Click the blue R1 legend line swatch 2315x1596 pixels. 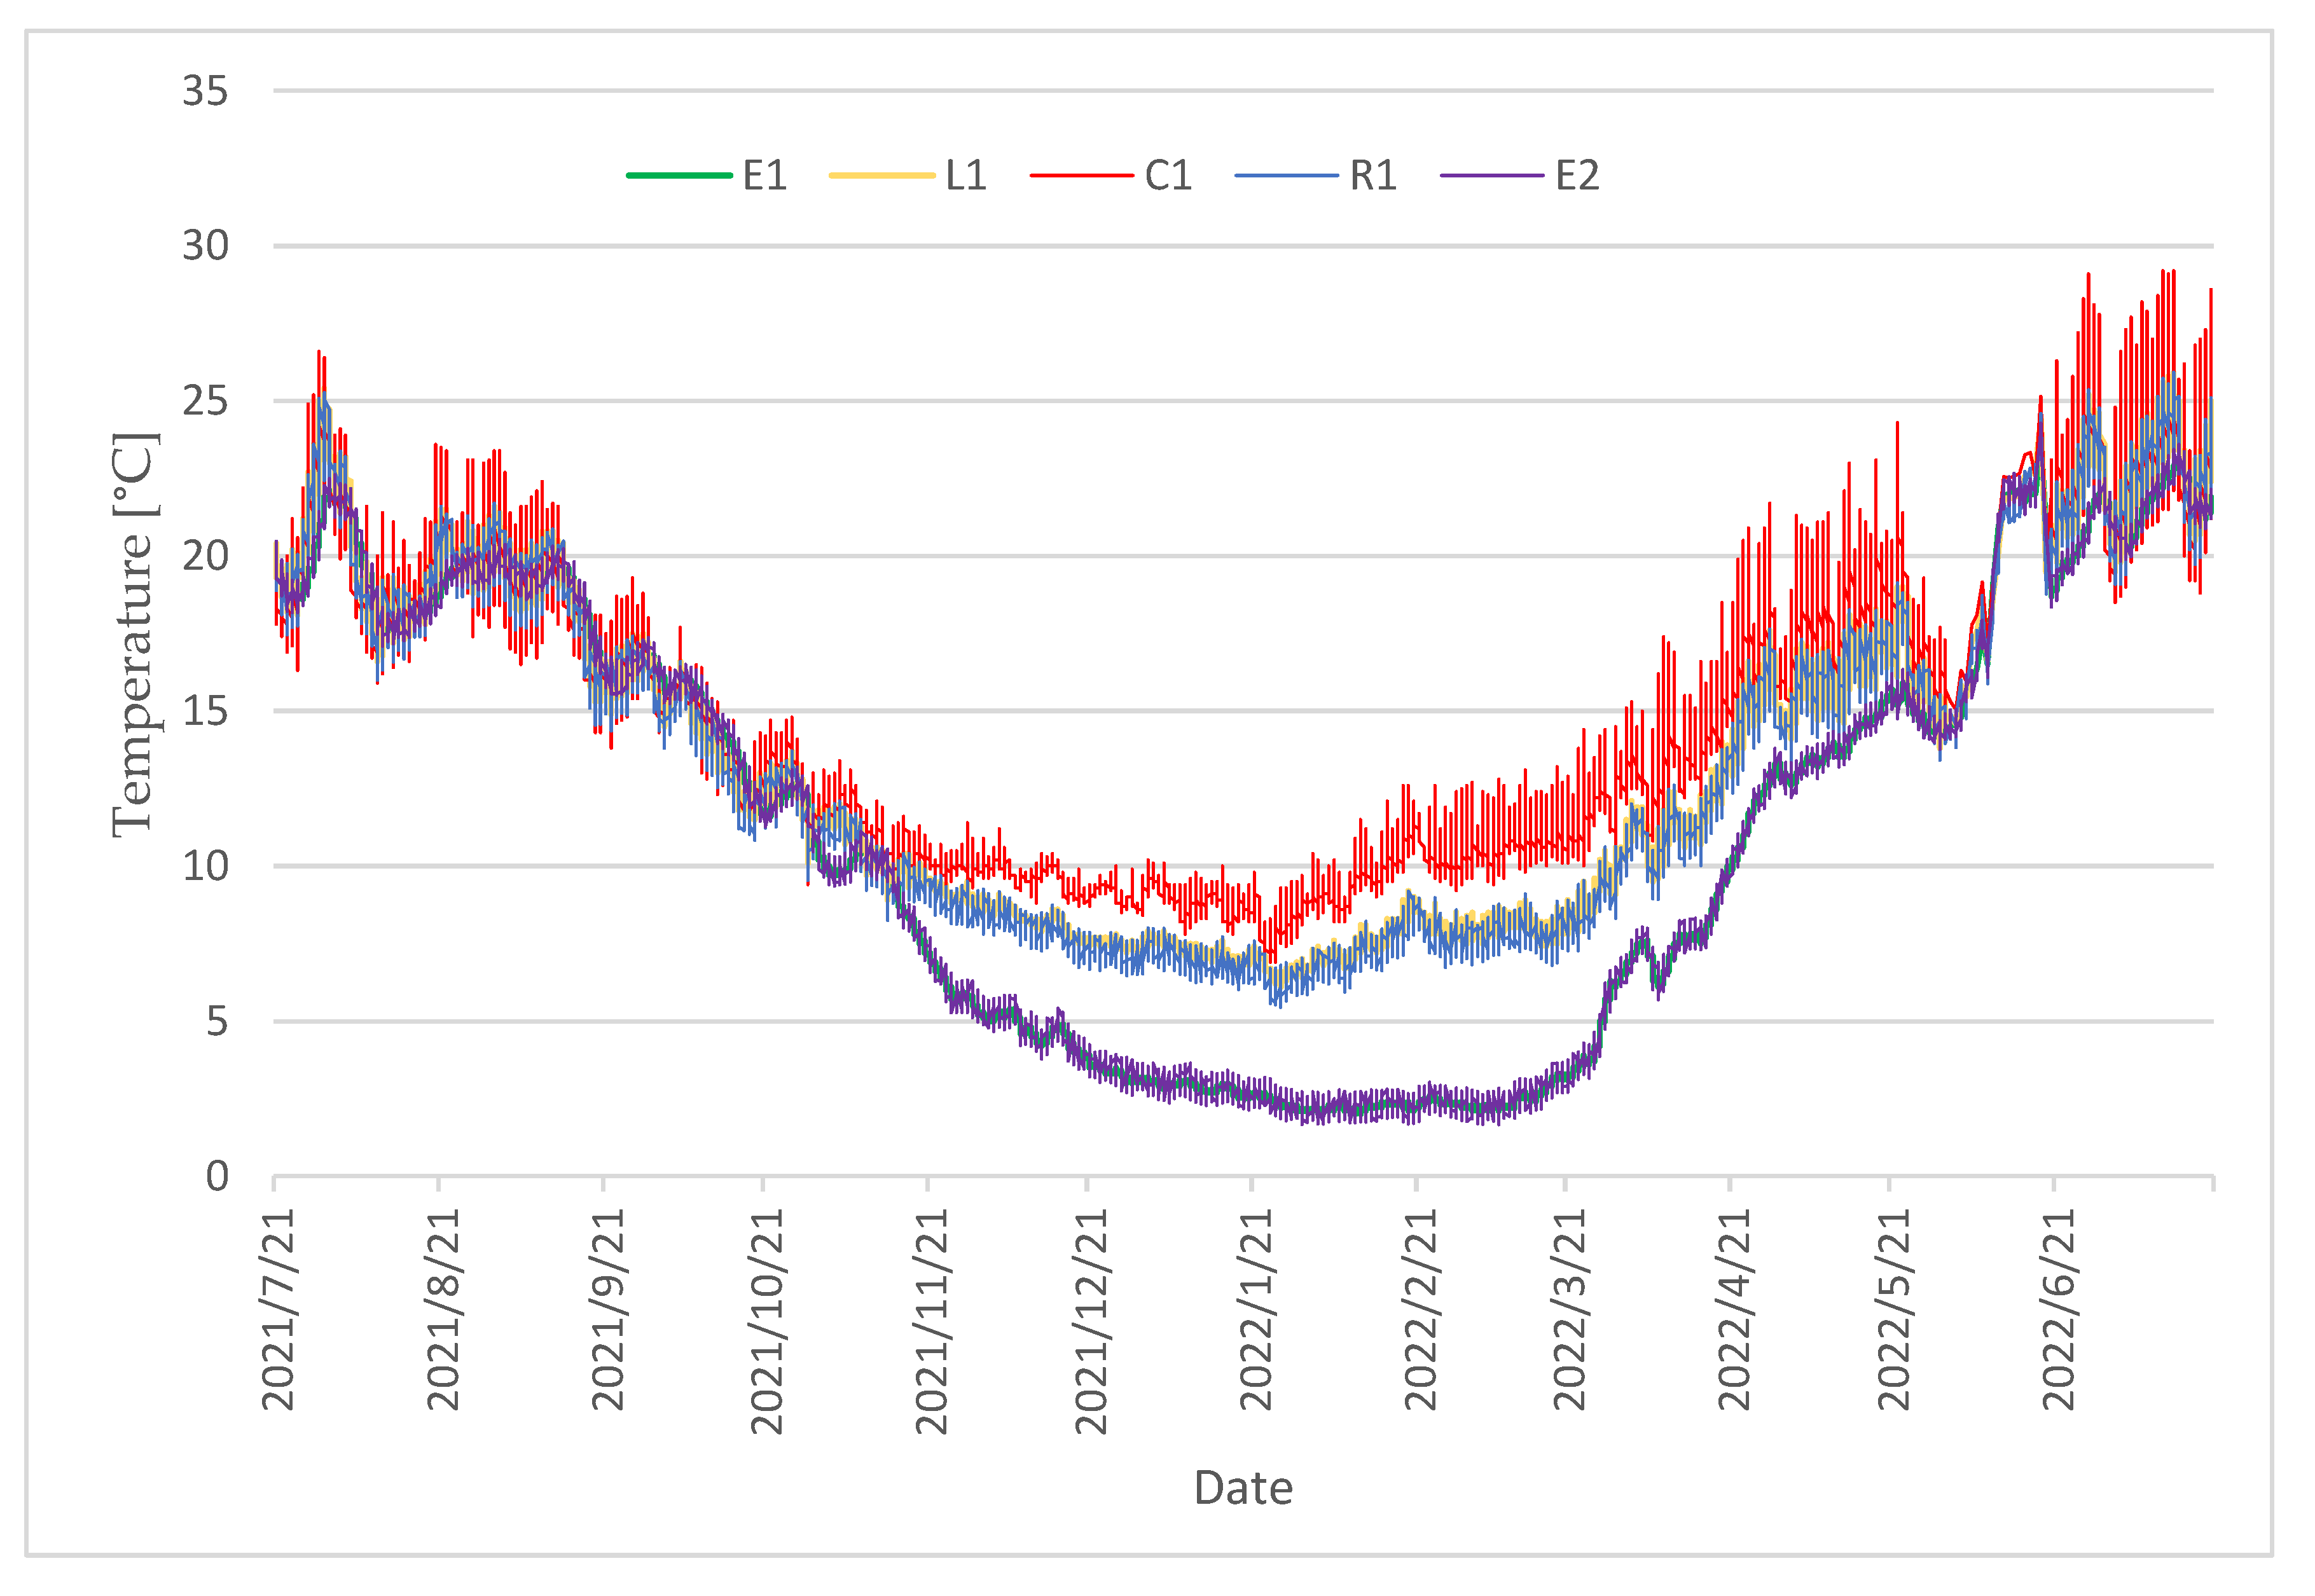pos(1287,176)
